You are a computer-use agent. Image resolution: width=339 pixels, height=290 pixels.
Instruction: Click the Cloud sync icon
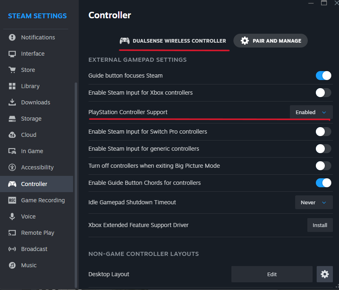tap(12, 135)
